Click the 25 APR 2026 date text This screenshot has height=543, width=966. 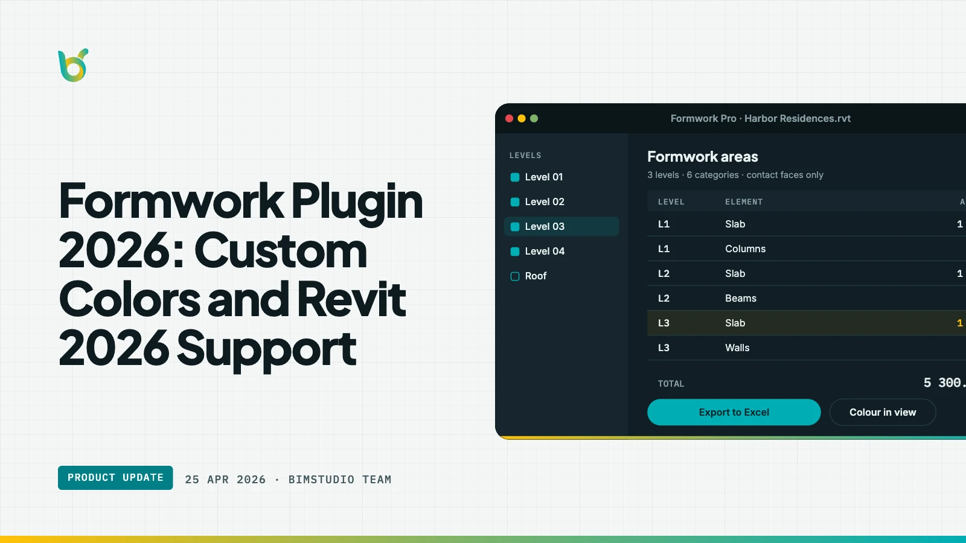click(x=225, y=480)
